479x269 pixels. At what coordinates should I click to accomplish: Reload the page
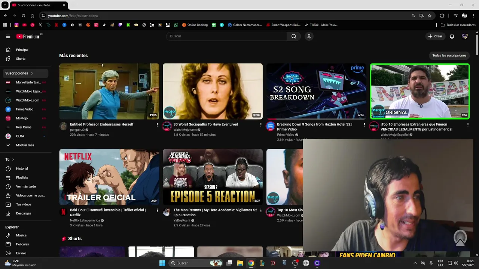point(23,16)
